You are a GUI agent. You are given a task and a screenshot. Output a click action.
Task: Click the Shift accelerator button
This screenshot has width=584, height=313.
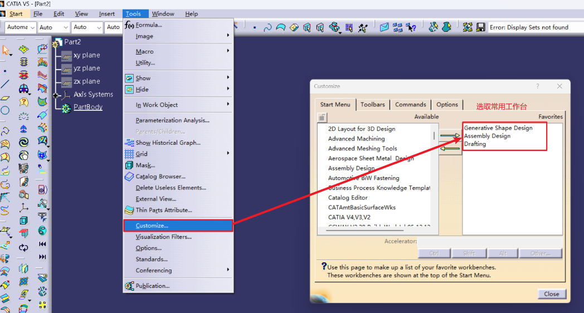click(x=469, y=253)
